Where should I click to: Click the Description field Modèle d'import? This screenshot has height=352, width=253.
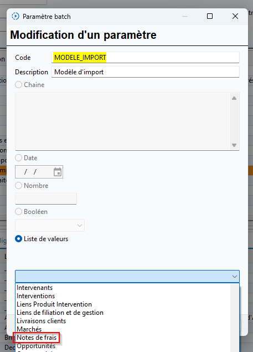pyautogui.click(x=146, y=72)
